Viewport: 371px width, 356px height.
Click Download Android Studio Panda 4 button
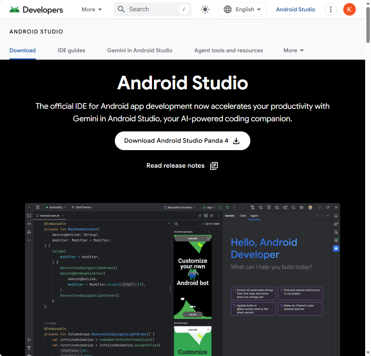pos(182,140)
